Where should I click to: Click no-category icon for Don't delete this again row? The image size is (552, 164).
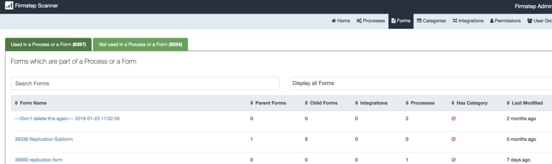454,119
